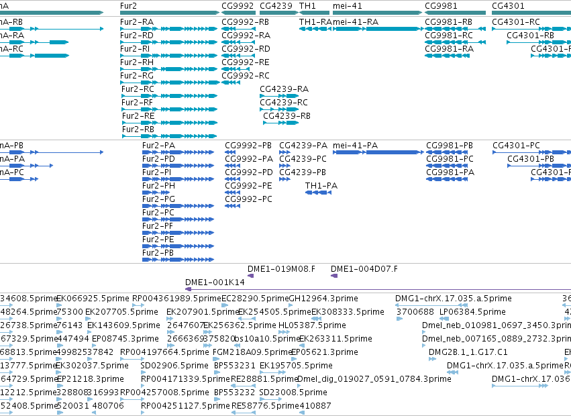571x416 pixels.
Task: Click the CG9992-RA transcript label
Action: pos(246,36)
